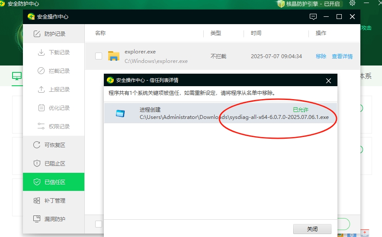
Task: Toggle the select-all checkbox at list bottom
Action: pos(99,224)
